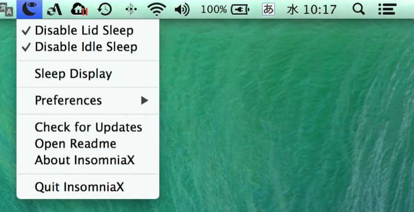Viewport: 414px width, 212px height.
Task: Select Check for Updates
Action: 88,127
